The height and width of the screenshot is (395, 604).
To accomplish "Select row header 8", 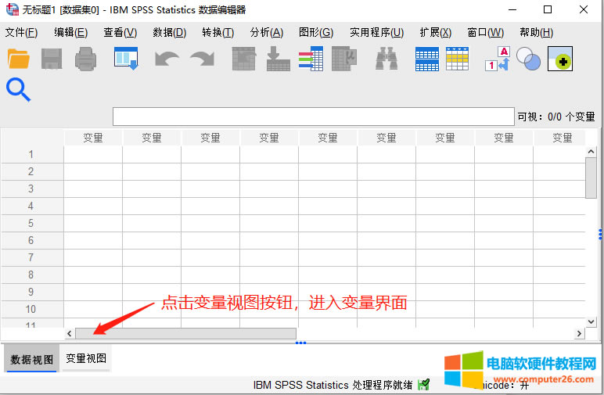I will tap(32, 275).
